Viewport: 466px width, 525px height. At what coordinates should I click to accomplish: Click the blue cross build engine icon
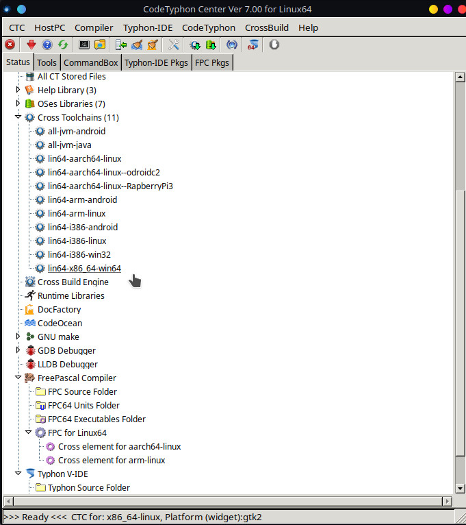click(232, 45)
